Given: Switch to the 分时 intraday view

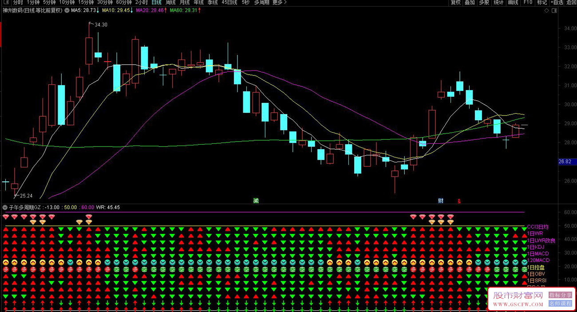Looking at the screenshot, I should 18,2.
